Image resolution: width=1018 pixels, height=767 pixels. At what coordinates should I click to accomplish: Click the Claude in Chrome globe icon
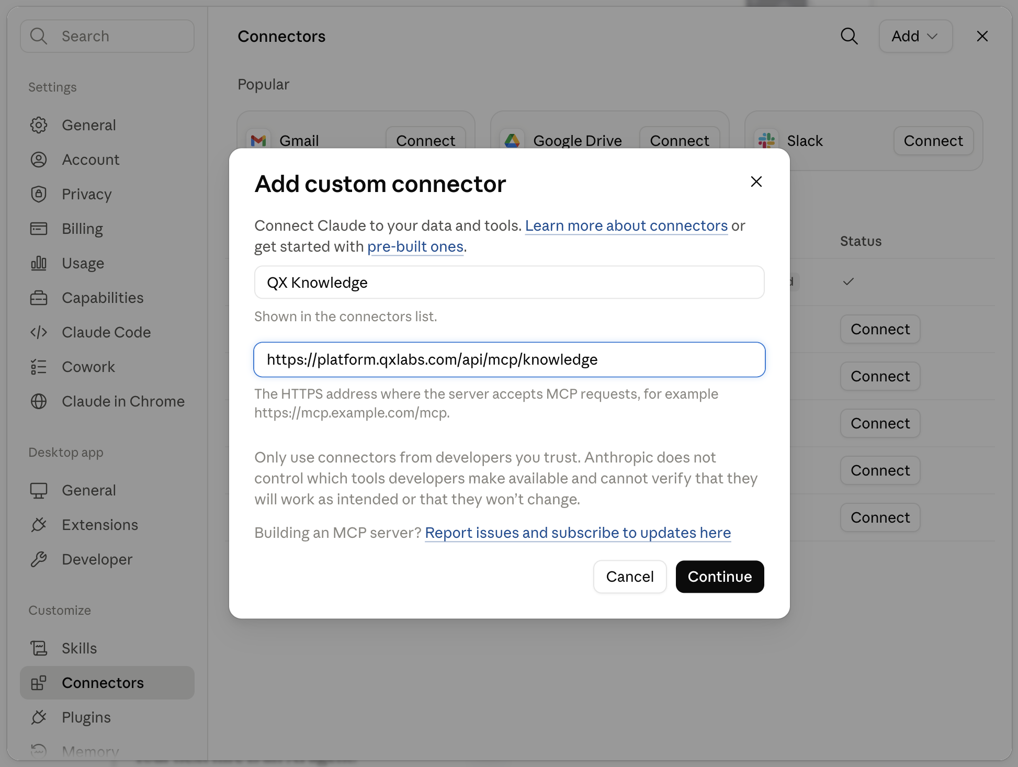(x=39, y=401)
